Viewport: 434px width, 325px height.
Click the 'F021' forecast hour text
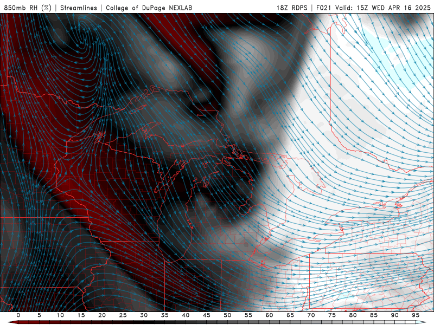pyautogui.click(x=324, y=8)
